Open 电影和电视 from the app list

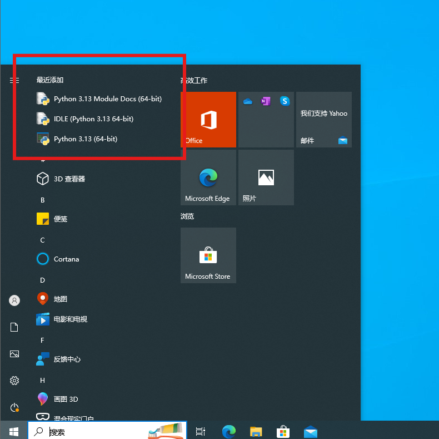pos(70,319)
